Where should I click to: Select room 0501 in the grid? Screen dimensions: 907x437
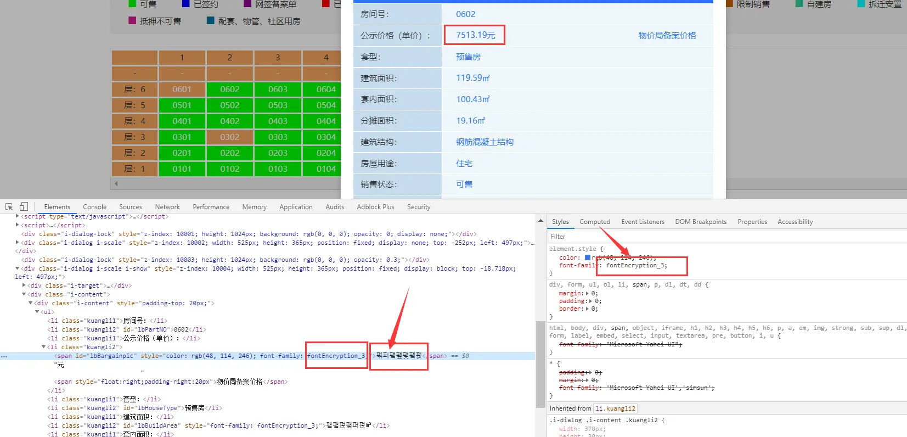coord(182,105)
